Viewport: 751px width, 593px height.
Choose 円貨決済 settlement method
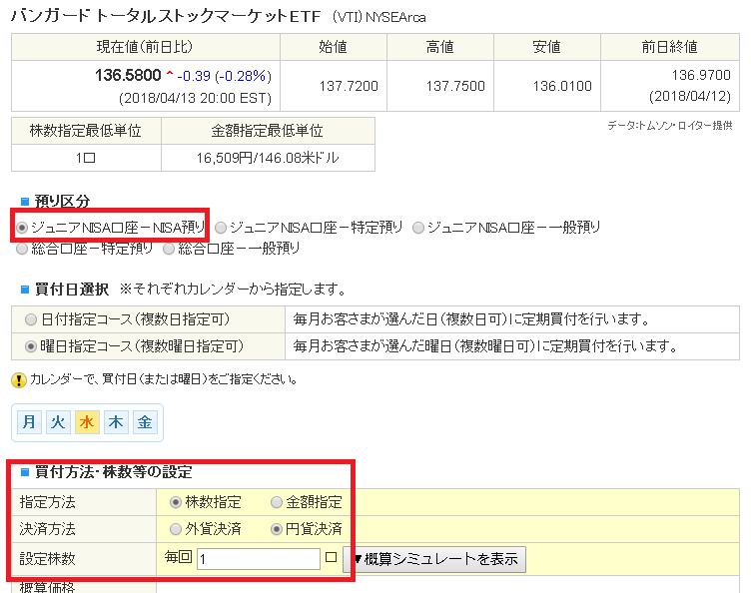pyautogui.click(x=277, y=529)
